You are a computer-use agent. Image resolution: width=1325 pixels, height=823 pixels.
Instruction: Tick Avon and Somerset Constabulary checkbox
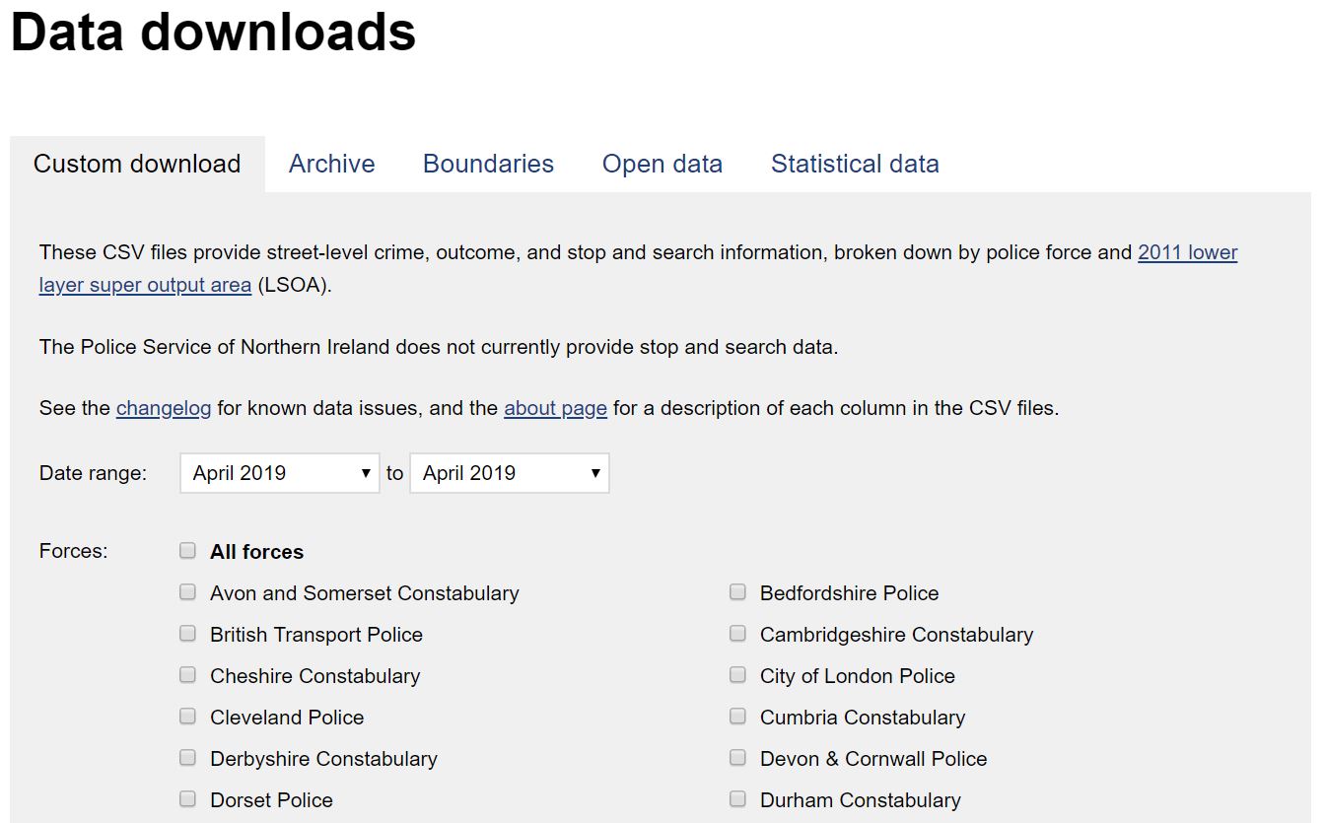pos(187,592)
